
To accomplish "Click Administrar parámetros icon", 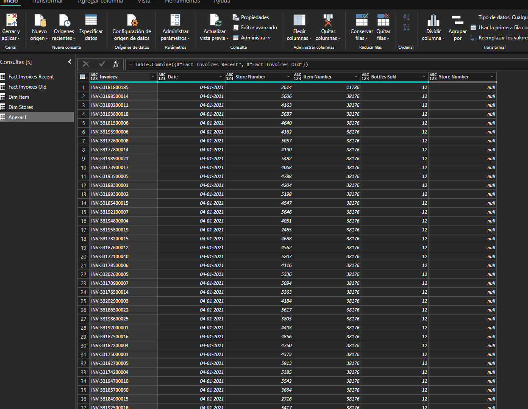I will pyautogui.click(x=175, y=20).
